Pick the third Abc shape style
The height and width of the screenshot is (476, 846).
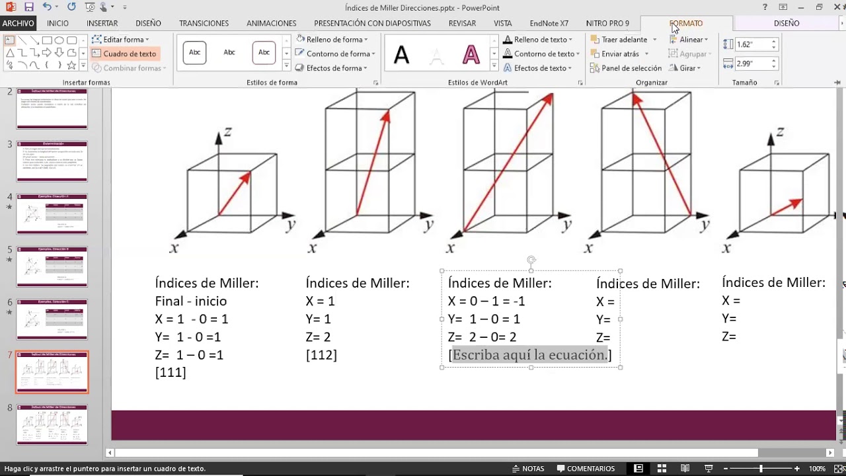pos(264,52)
